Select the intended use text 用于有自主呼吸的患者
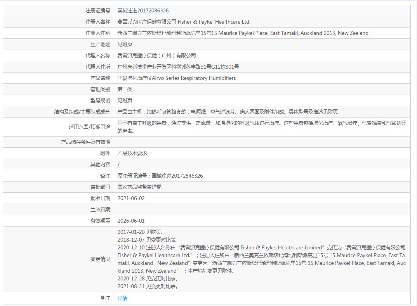 coord(262,127)
